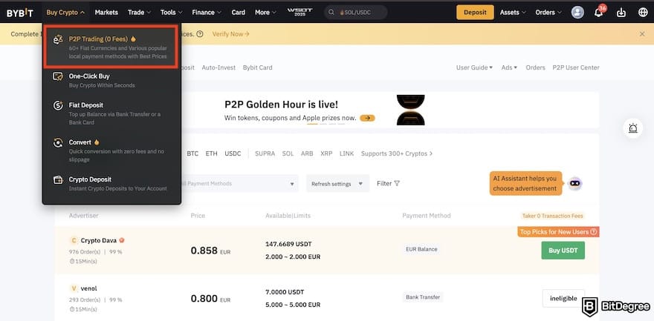Select ARB crypto tab

coord(307,153)
